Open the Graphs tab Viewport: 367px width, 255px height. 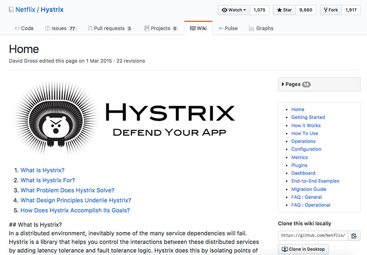(261, 28)
